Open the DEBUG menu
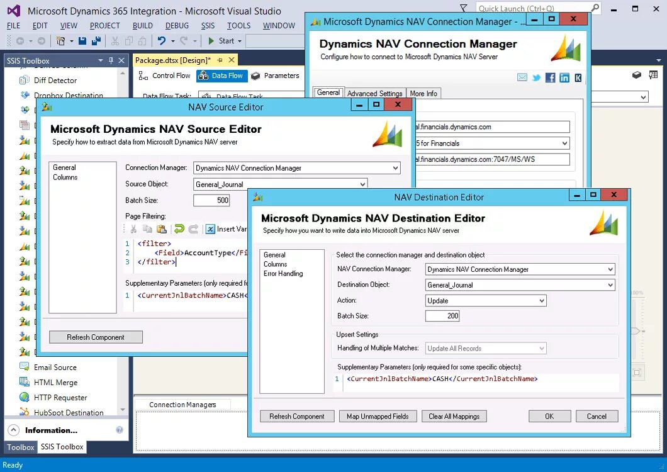The height and width of the screenshot is (472, 667). click(x=177, y=26)
